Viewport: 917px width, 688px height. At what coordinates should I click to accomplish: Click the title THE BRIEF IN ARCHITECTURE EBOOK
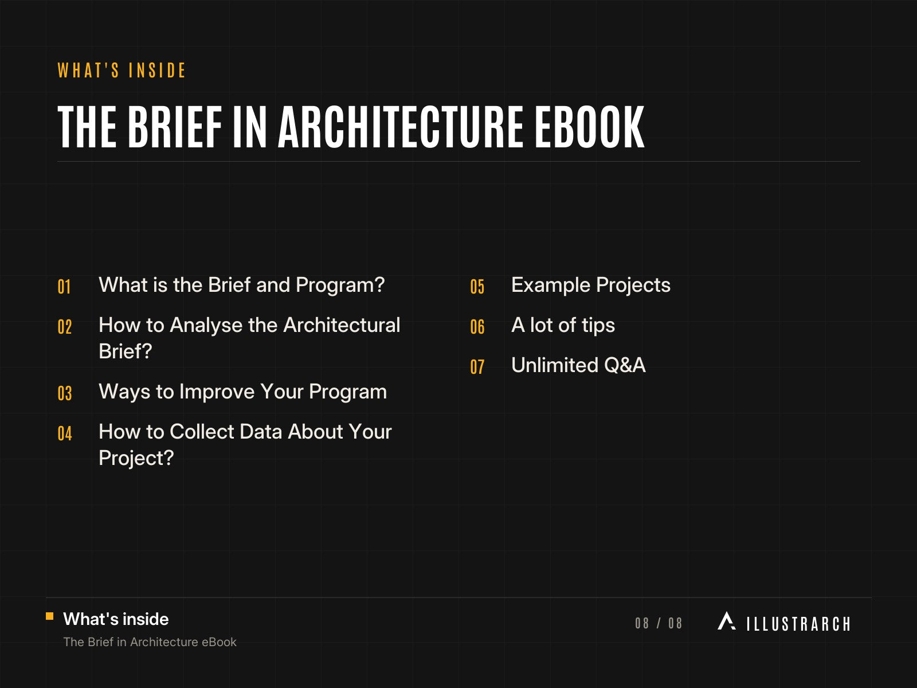click(351, 127)
